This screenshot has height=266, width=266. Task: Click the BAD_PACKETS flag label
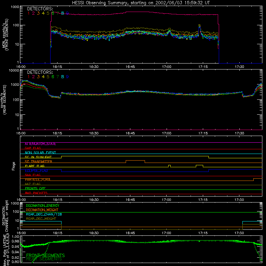pos(36,193)
